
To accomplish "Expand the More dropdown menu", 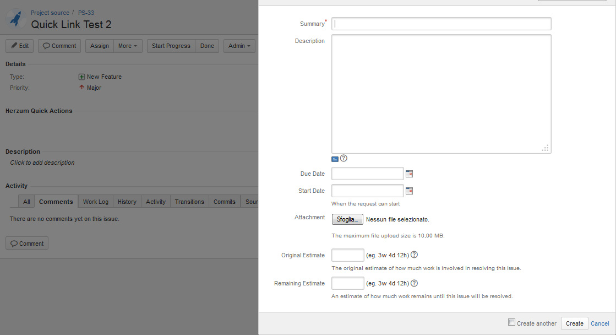I will click(x=128, y=46).
